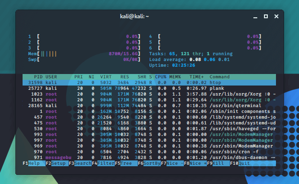
Task: Sort by the SHR column header
Action: [142, 77]
